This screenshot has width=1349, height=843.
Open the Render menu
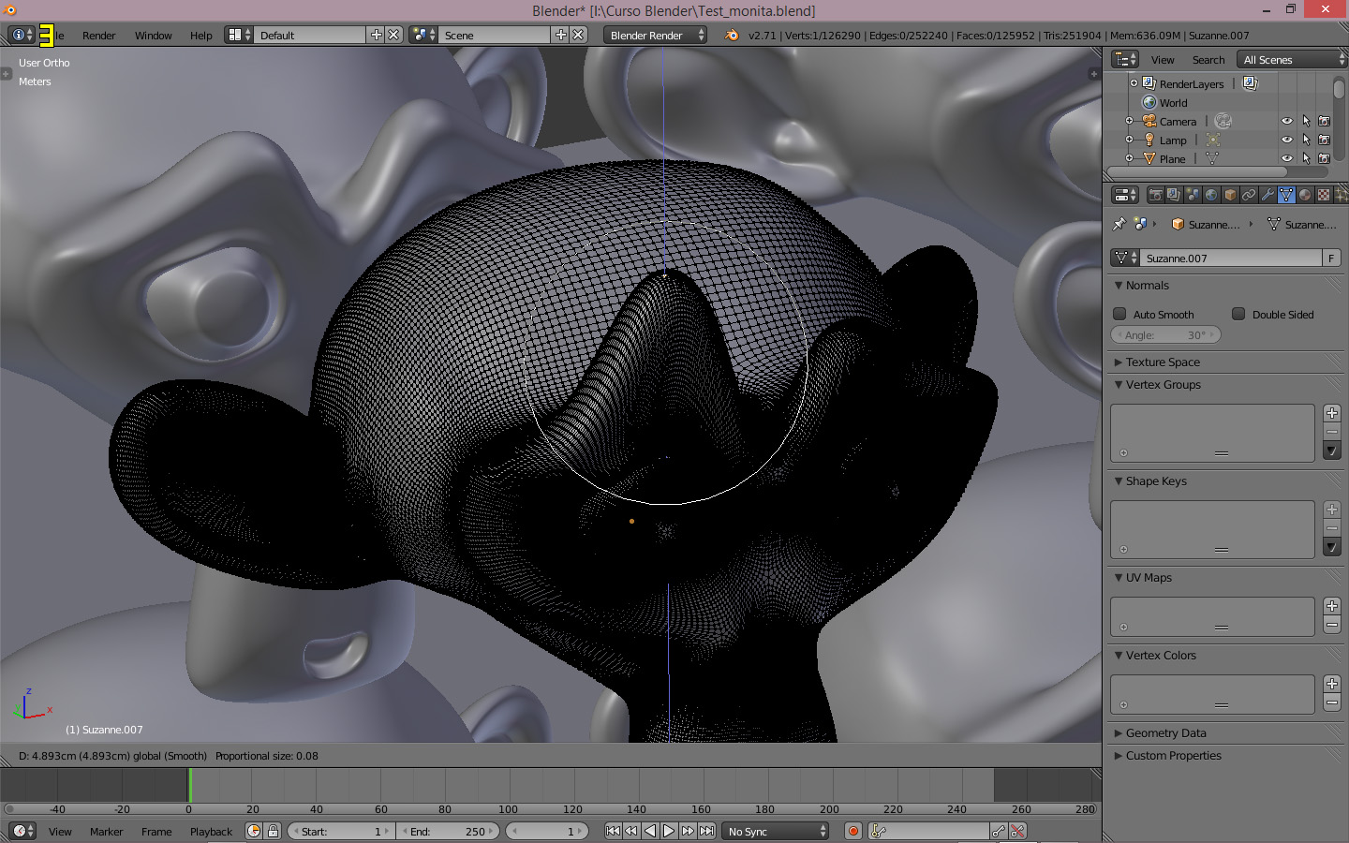[98, 36]
